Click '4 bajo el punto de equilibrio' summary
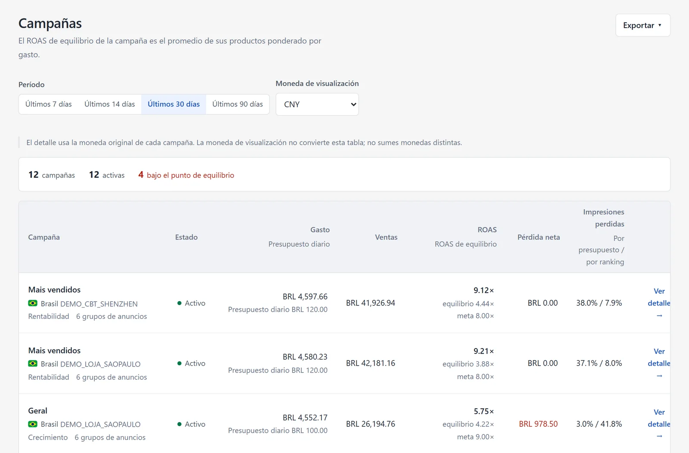Image resolution: width=689 pixels, height=453 pixels. [186, 175]
